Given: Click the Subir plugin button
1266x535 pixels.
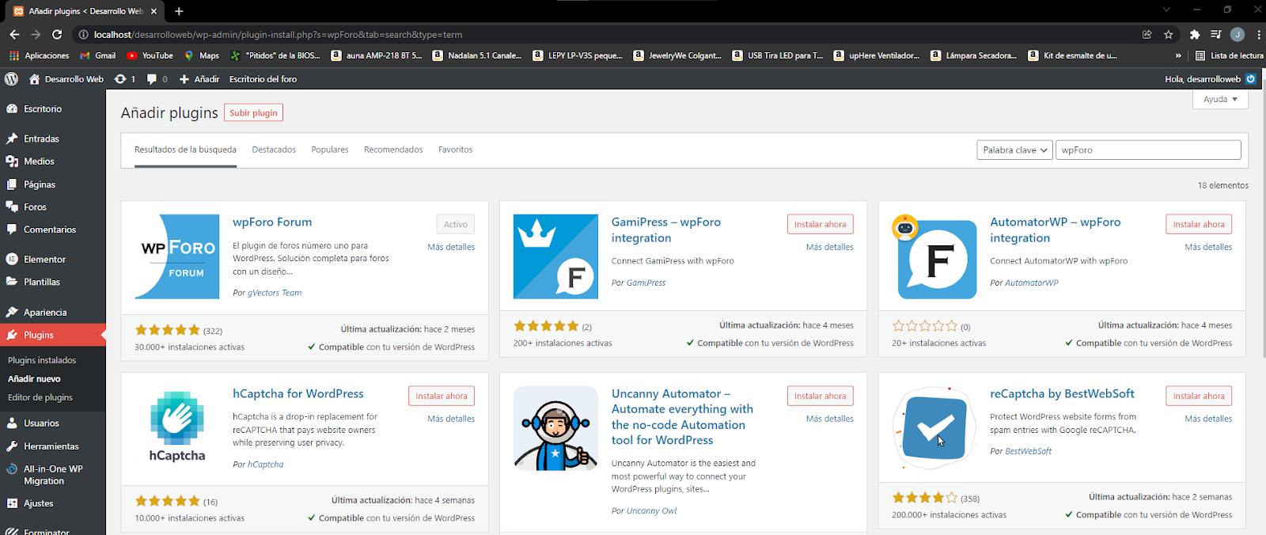Looking at the screenshot, I should coord(253,112).
